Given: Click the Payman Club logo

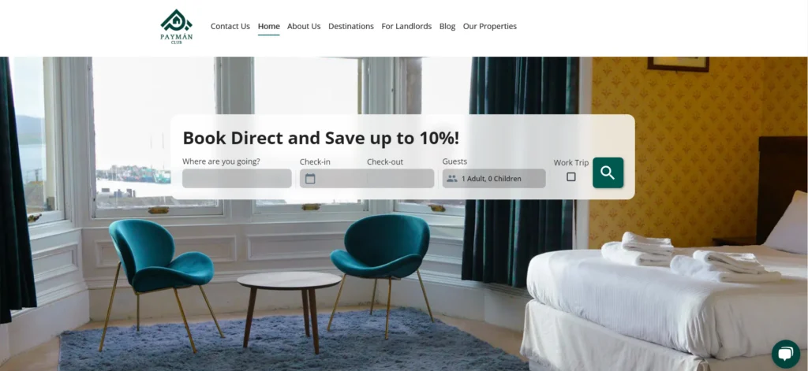Looking at the screenshot, I should pyautogui.click(x=176, y=27).
